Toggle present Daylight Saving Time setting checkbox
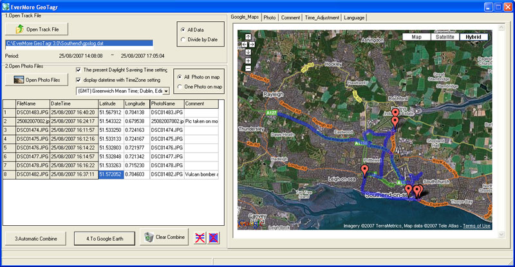 click(79, 70)
